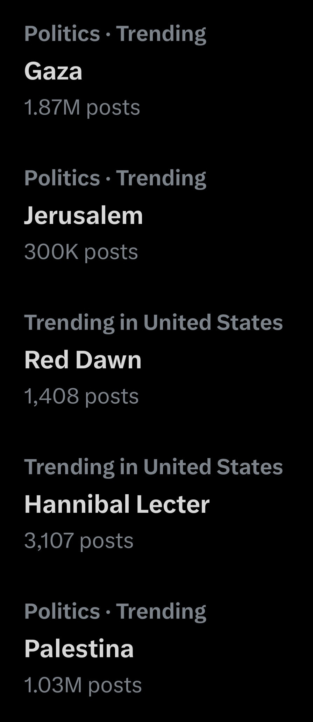Viewport: 313px width, 722px height.
Task: Select the Red Dawn trend
Action: pyautogui.click(x=83, y=360)
